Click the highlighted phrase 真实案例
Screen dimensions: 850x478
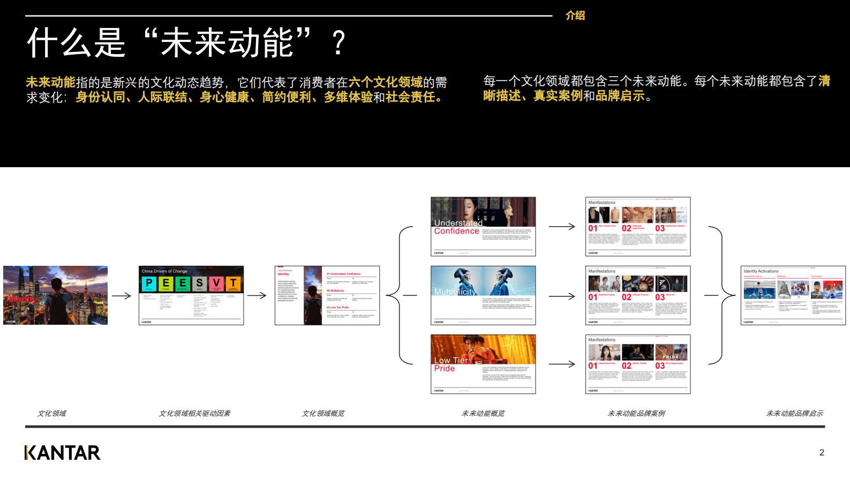pos(558,96)
